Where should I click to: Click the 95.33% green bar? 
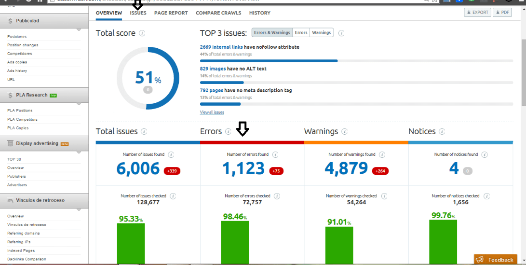click(131, 243)
